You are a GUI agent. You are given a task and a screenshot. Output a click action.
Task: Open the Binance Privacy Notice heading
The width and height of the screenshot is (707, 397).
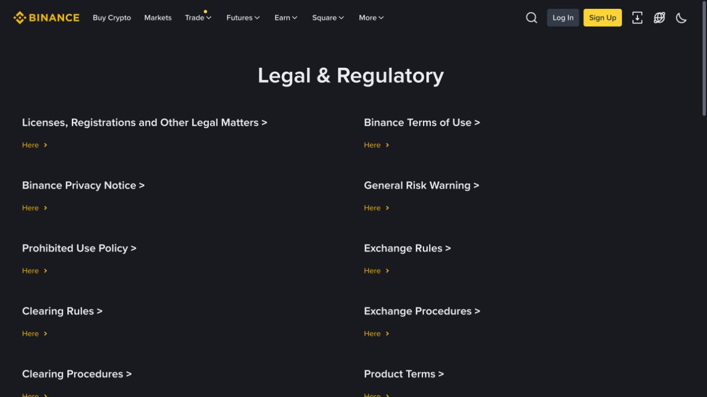click(84, 185)
